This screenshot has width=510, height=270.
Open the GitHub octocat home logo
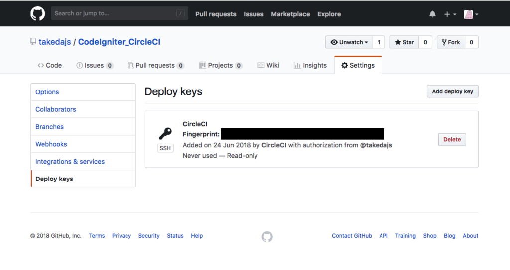pos(38,14)
